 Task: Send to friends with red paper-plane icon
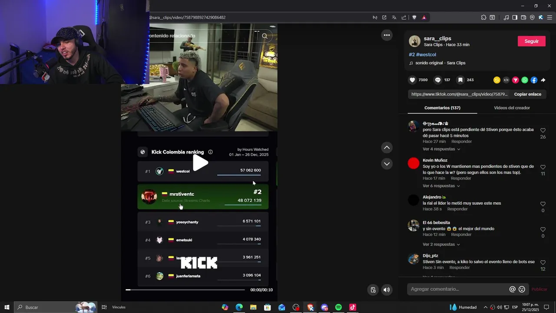516,80
